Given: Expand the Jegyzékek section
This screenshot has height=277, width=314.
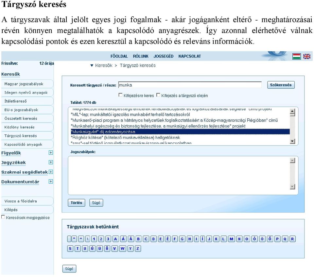Looking at the screenshot, I should [51, 162].
